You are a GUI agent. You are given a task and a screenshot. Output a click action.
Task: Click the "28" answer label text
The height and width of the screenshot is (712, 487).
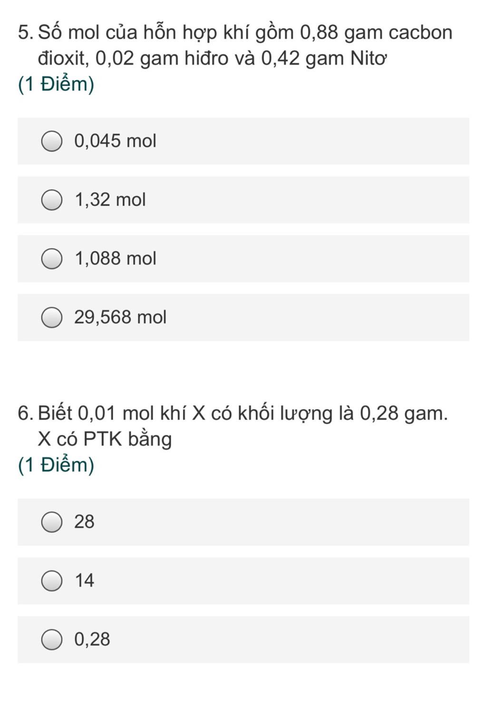click(x=84, y=522)
